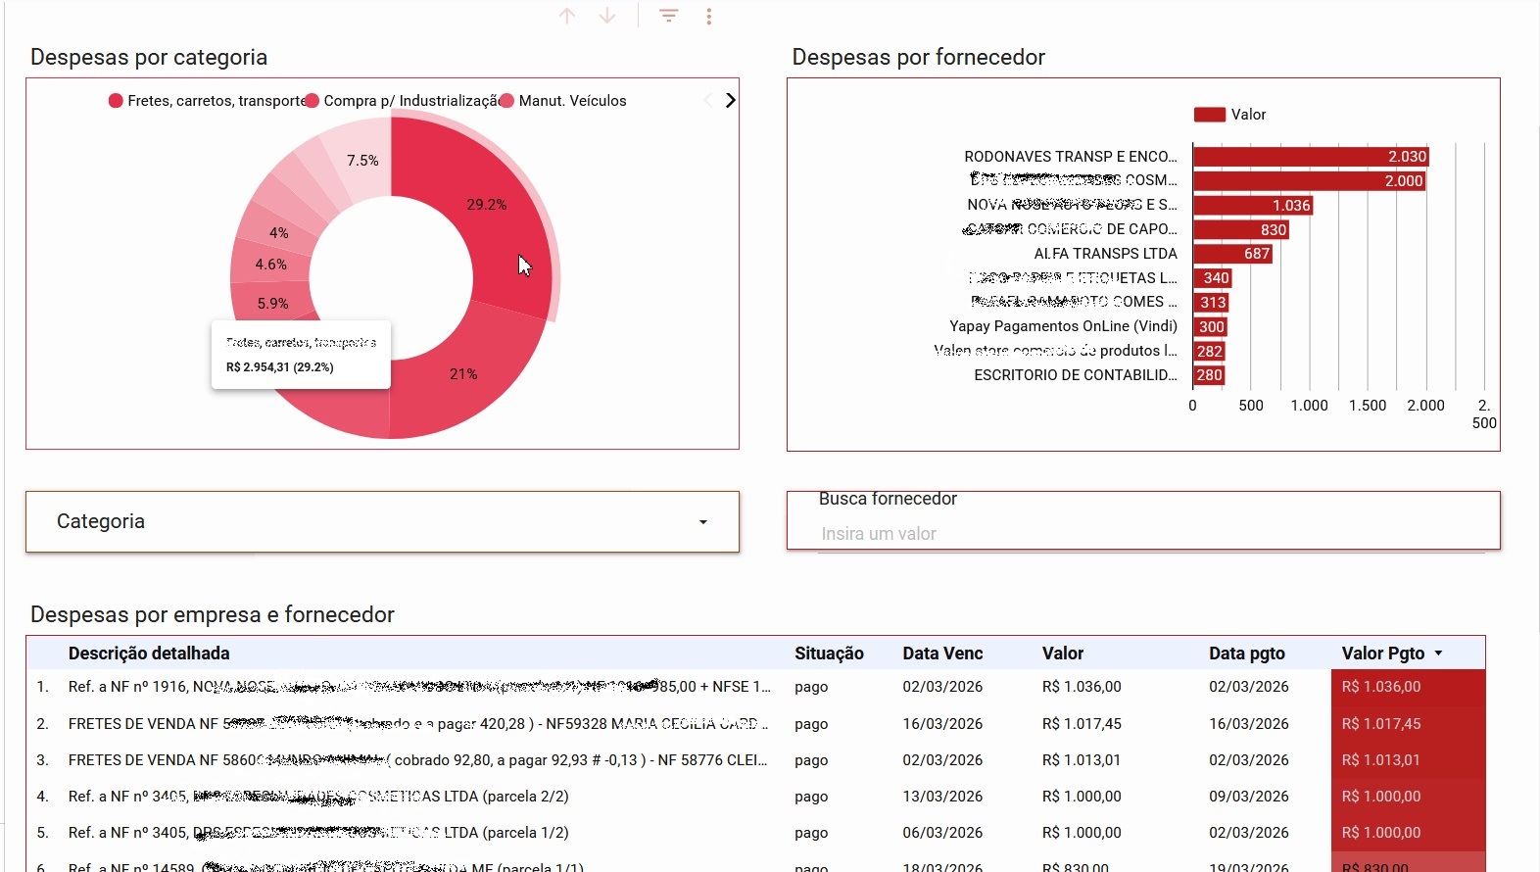The width and height of the screenshot is (1540, 872).
Task: Click the Data pgto column header
Action: (x=1246, y=654)
